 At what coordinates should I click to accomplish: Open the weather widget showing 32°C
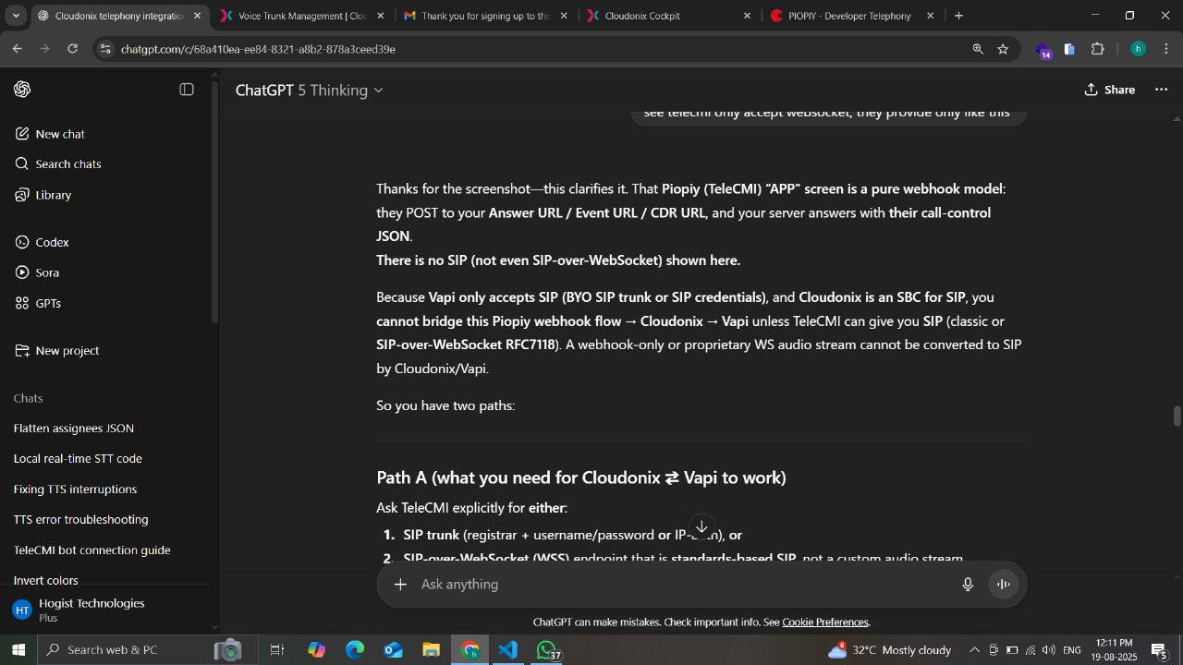[x=891, y=650]
